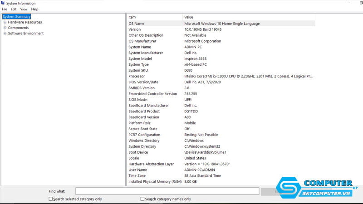The height and width of the screenshot is (204, 363).
Task: Select the User Name row
Action: point(221,170)
